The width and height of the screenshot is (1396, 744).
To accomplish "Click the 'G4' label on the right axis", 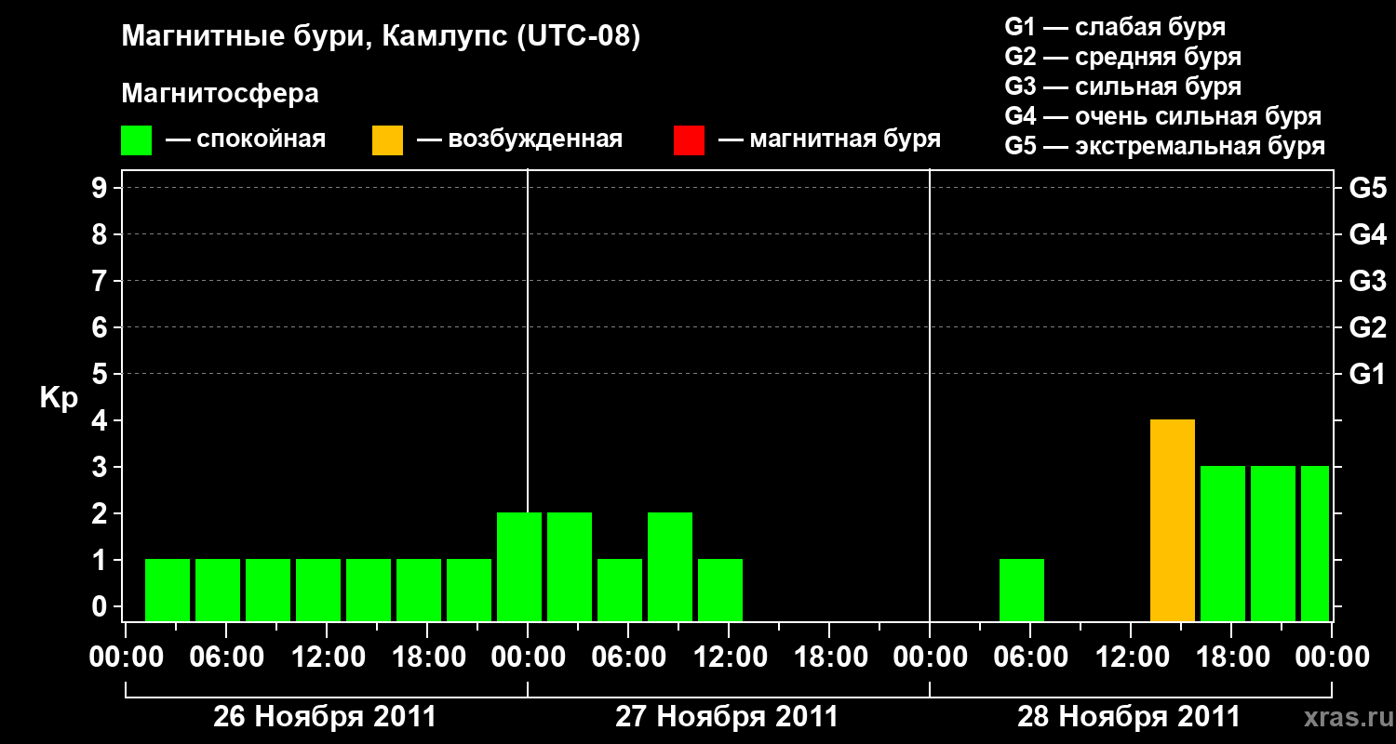I will coord(1367,234).
